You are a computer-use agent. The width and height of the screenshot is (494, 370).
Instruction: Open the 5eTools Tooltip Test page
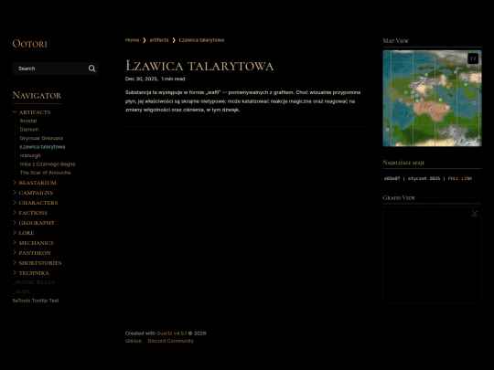pyautogui.click(x=36, y=301)
